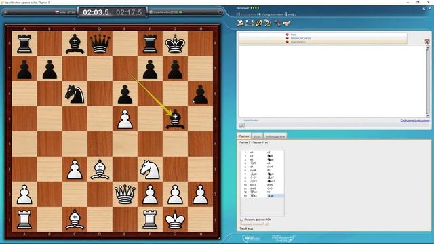Select the white bishop on d3
The width and height of the screenshot is (434, 244).
(x=100, y=169)
